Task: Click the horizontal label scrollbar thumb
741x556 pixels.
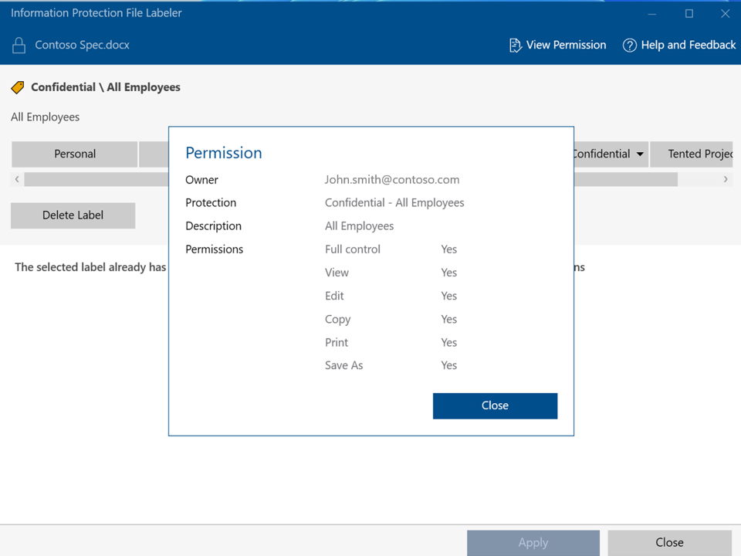Action: (350, 179)
